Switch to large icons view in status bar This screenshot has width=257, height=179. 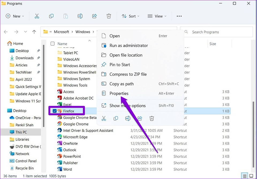pos(251,173)
